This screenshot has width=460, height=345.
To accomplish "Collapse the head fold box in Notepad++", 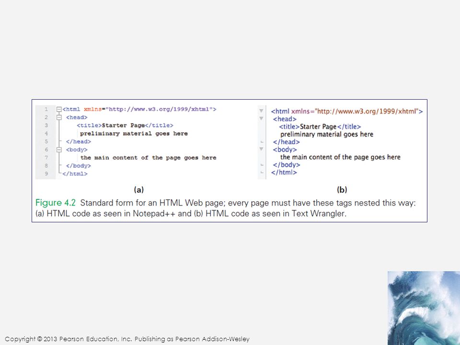I will click(x=59, y=117).
